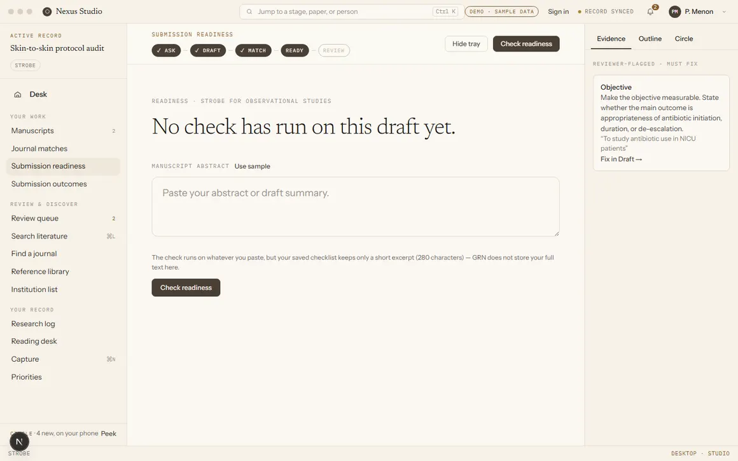This screenshot has width=738, height=461.
Task: Select the ASK stage pill
Action: [x=166, y=50]
